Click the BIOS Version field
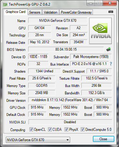This screenshot has height=147, width=119. (66, 49)
